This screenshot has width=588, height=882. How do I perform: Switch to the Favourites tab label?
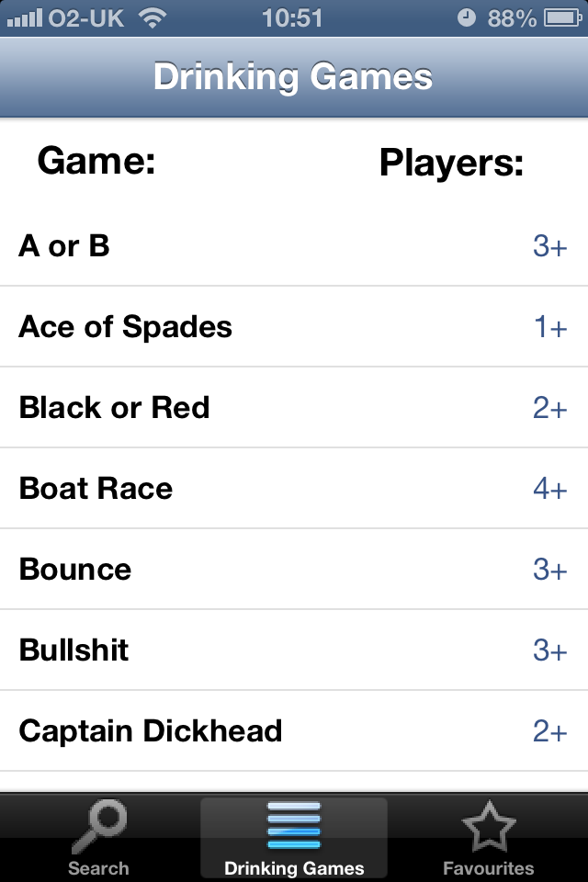tap(488, 868)
